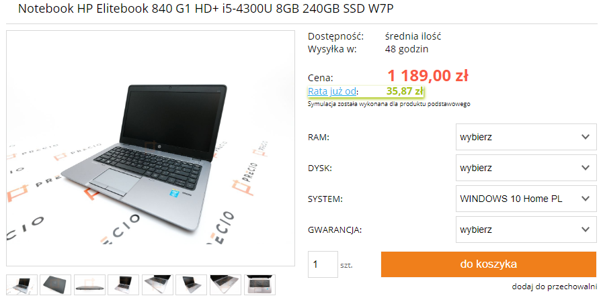Click the Rata już od installment link

(332, 91)
